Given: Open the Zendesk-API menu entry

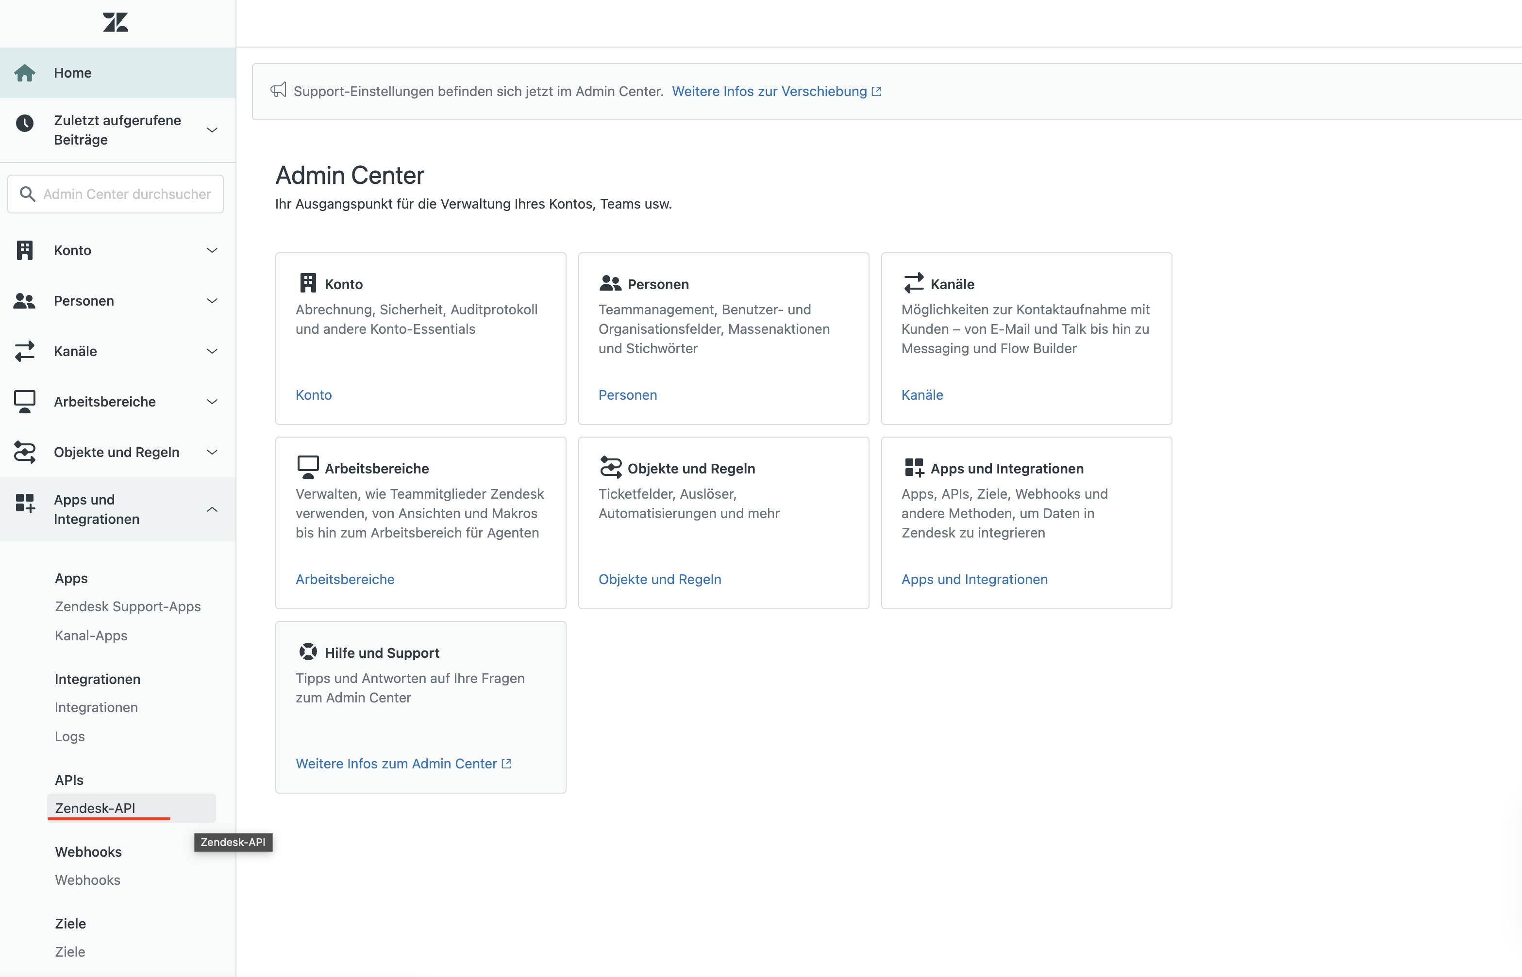Looking at the screenshot, I should tap(95, 808).
